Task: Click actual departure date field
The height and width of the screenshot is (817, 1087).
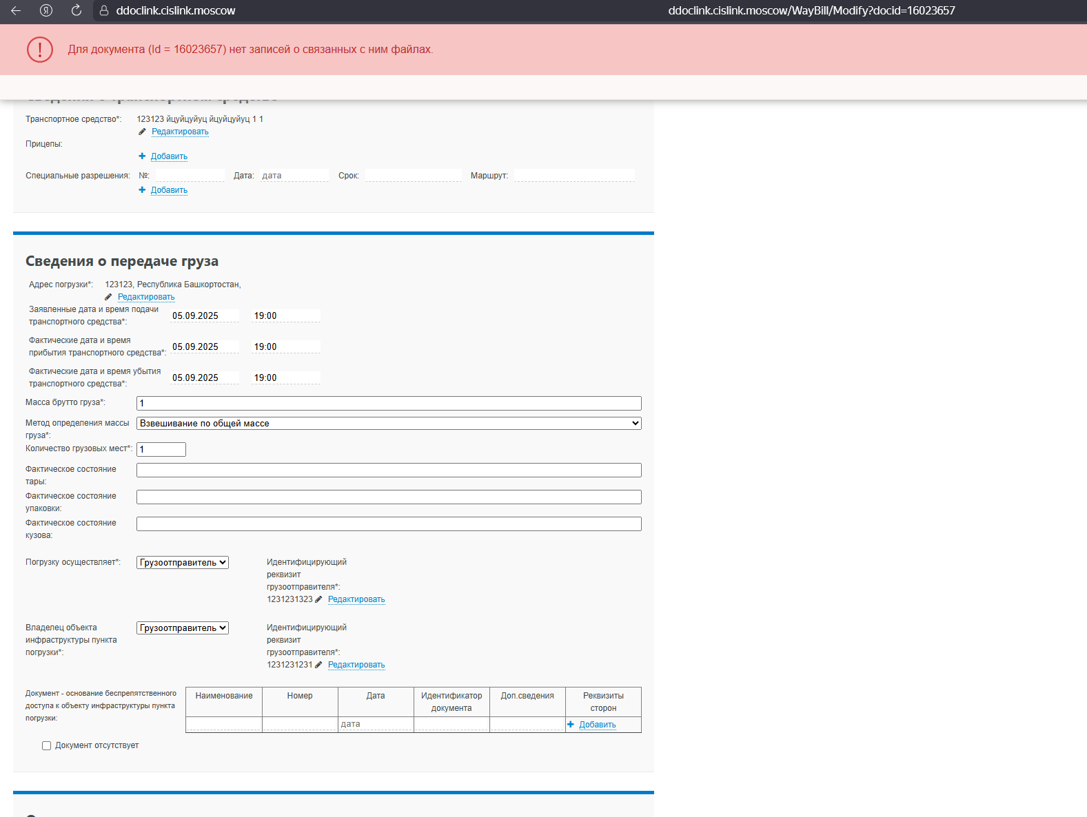Action: tap(205, 378)
